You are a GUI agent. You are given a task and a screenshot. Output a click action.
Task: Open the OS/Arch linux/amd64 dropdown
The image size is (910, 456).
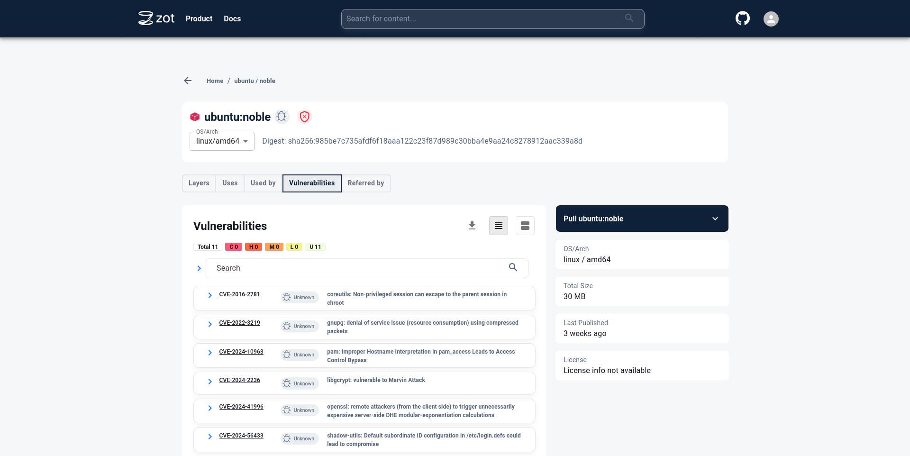tap(221, 141)
